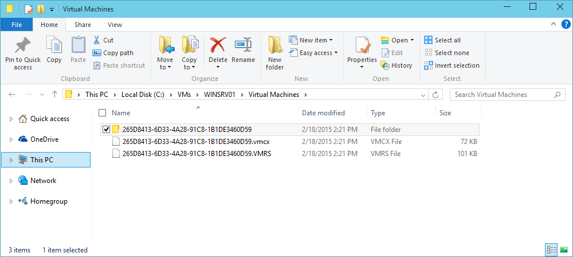Click This PC in the breadcrumb path
573x257 pixels.
click(x=96, y=95)
